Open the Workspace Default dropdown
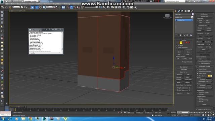The image size is (215, 121). coord(31,1)
